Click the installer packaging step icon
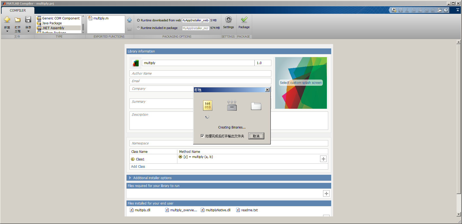This screenshot has width=462, height=224. (x=232, y=106)
